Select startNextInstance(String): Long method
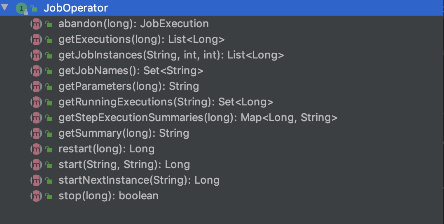 click(139, 180)
